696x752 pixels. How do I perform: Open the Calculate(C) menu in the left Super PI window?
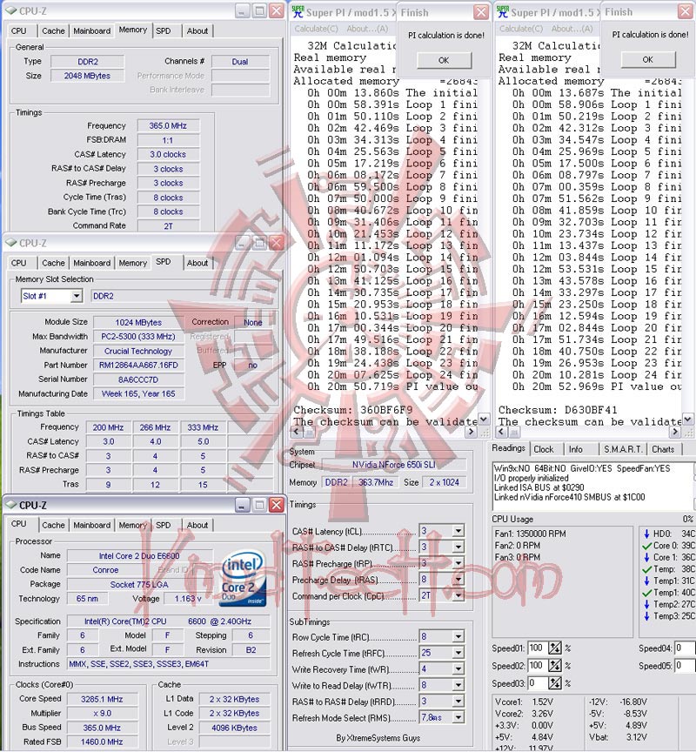317,29
